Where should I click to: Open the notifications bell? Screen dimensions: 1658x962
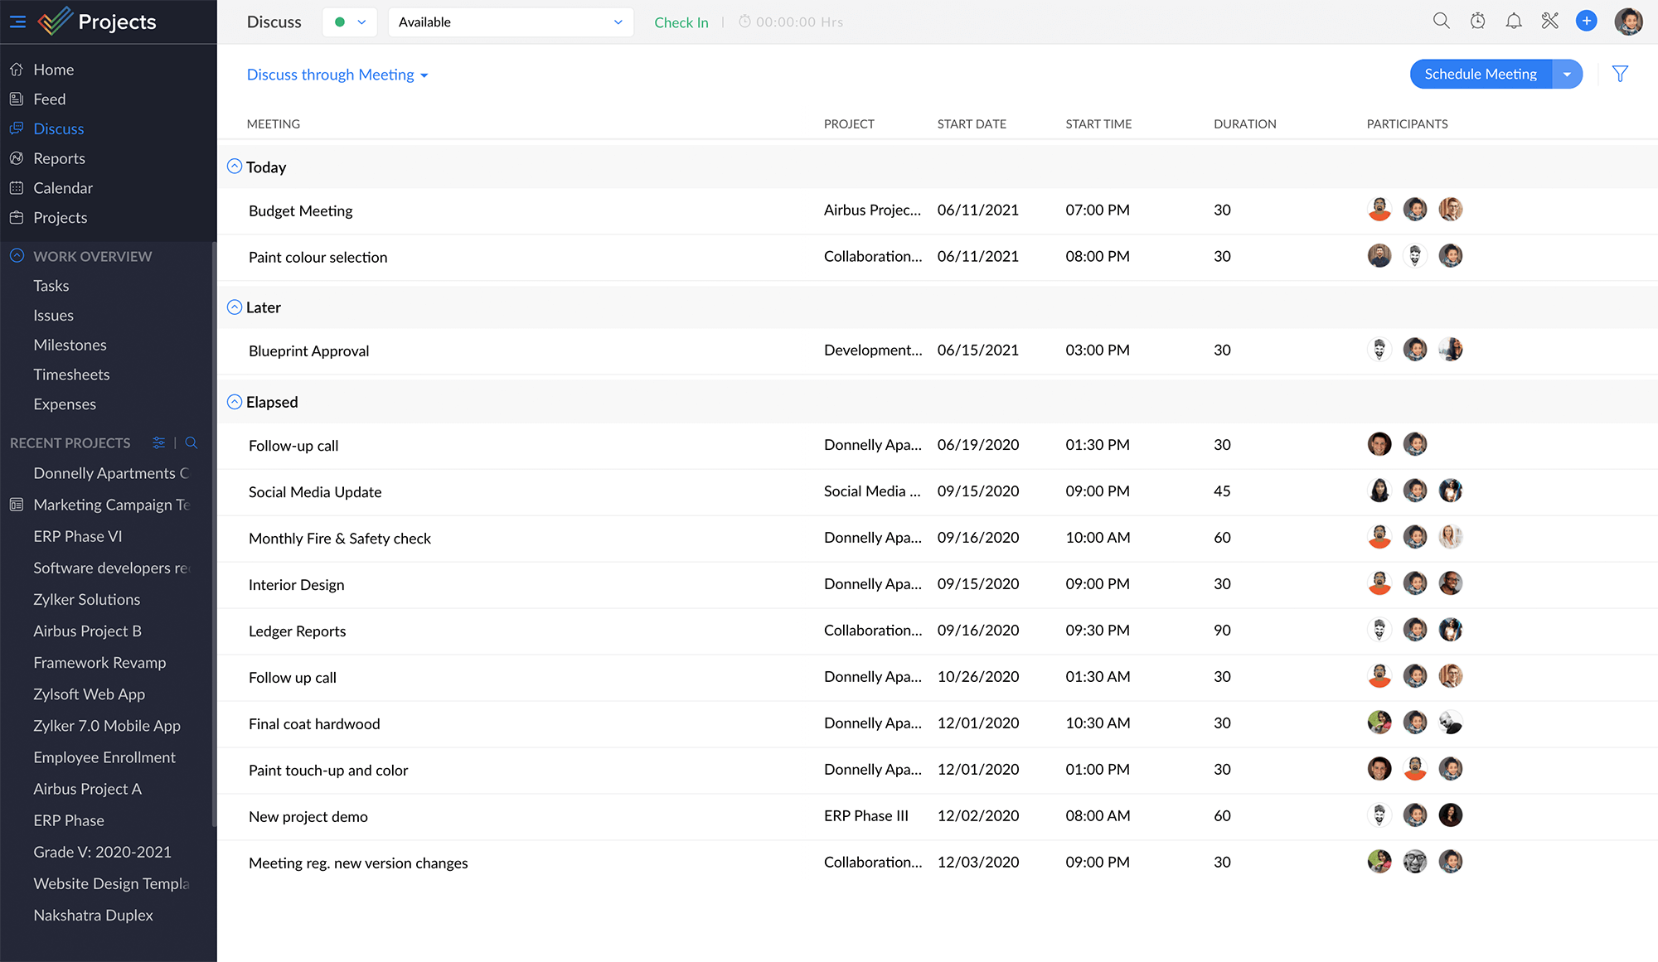coord(1514,22)
